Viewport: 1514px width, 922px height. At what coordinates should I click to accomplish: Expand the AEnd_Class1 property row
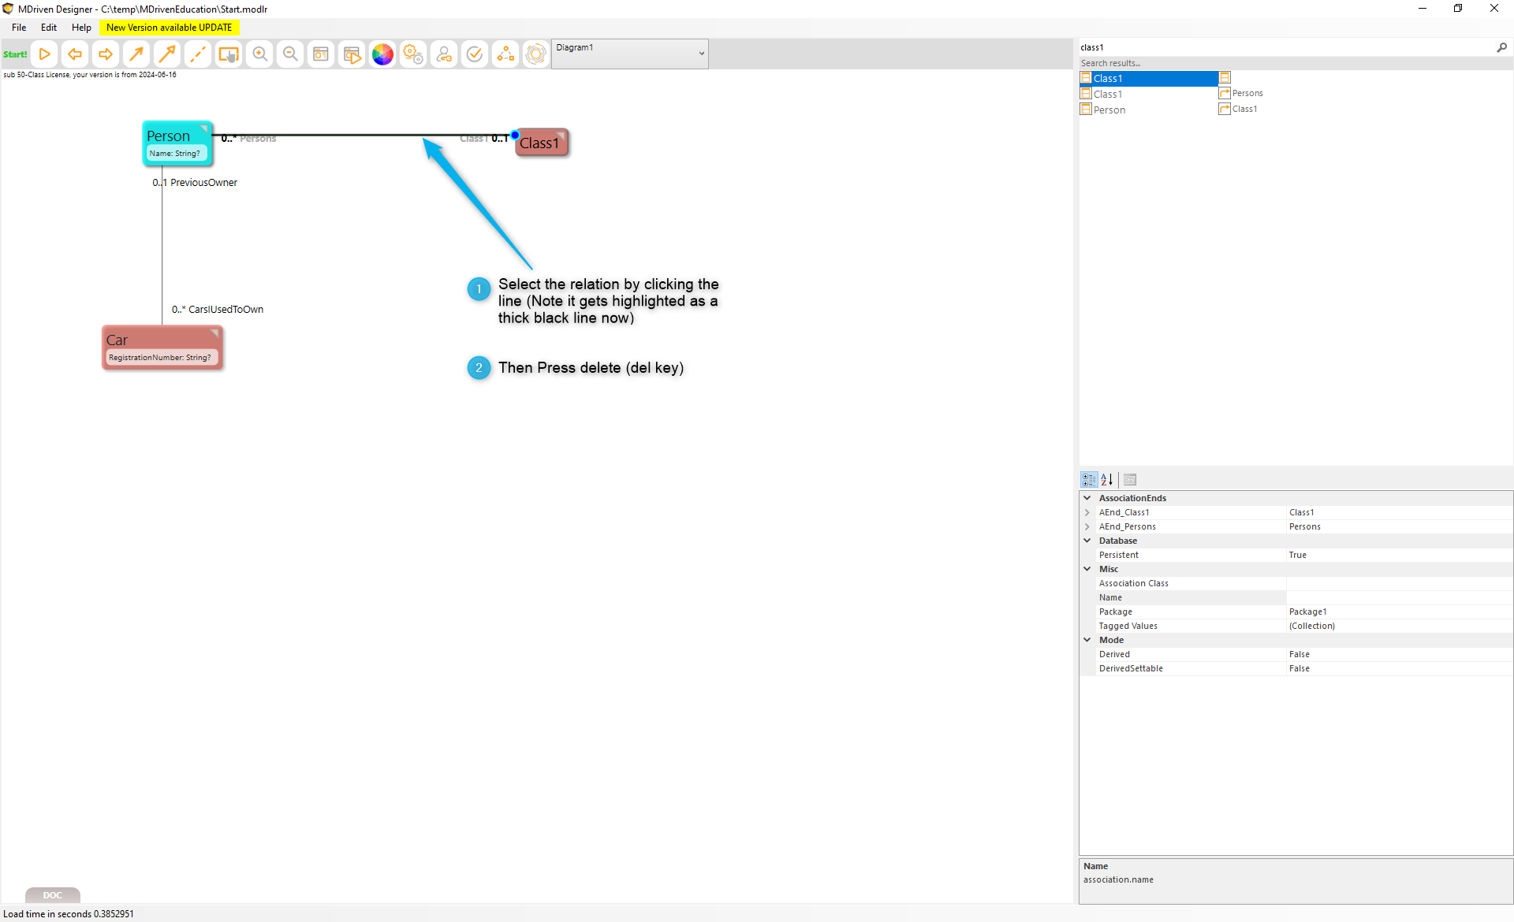[x=1087, y=512]
